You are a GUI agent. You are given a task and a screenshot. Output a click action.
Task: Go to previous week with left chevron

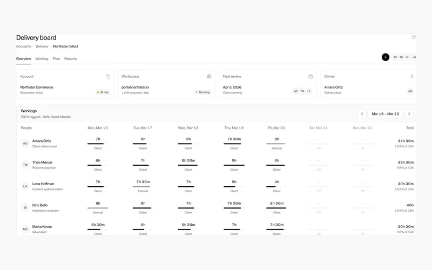pos(362,114)
